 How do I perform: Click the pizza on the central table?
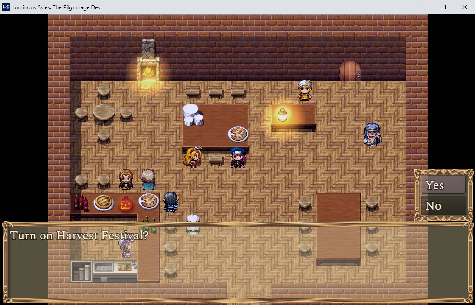pyautogui.click(x=238, y=134)
